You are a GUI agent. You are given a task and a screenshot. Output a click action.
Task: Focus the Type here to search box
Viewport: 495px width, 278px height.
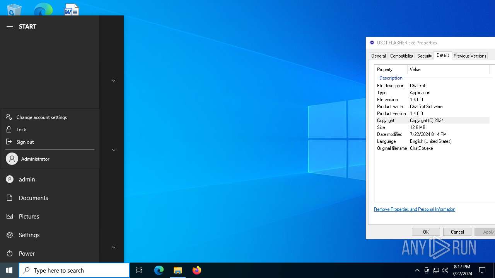(x=74, y=270)
